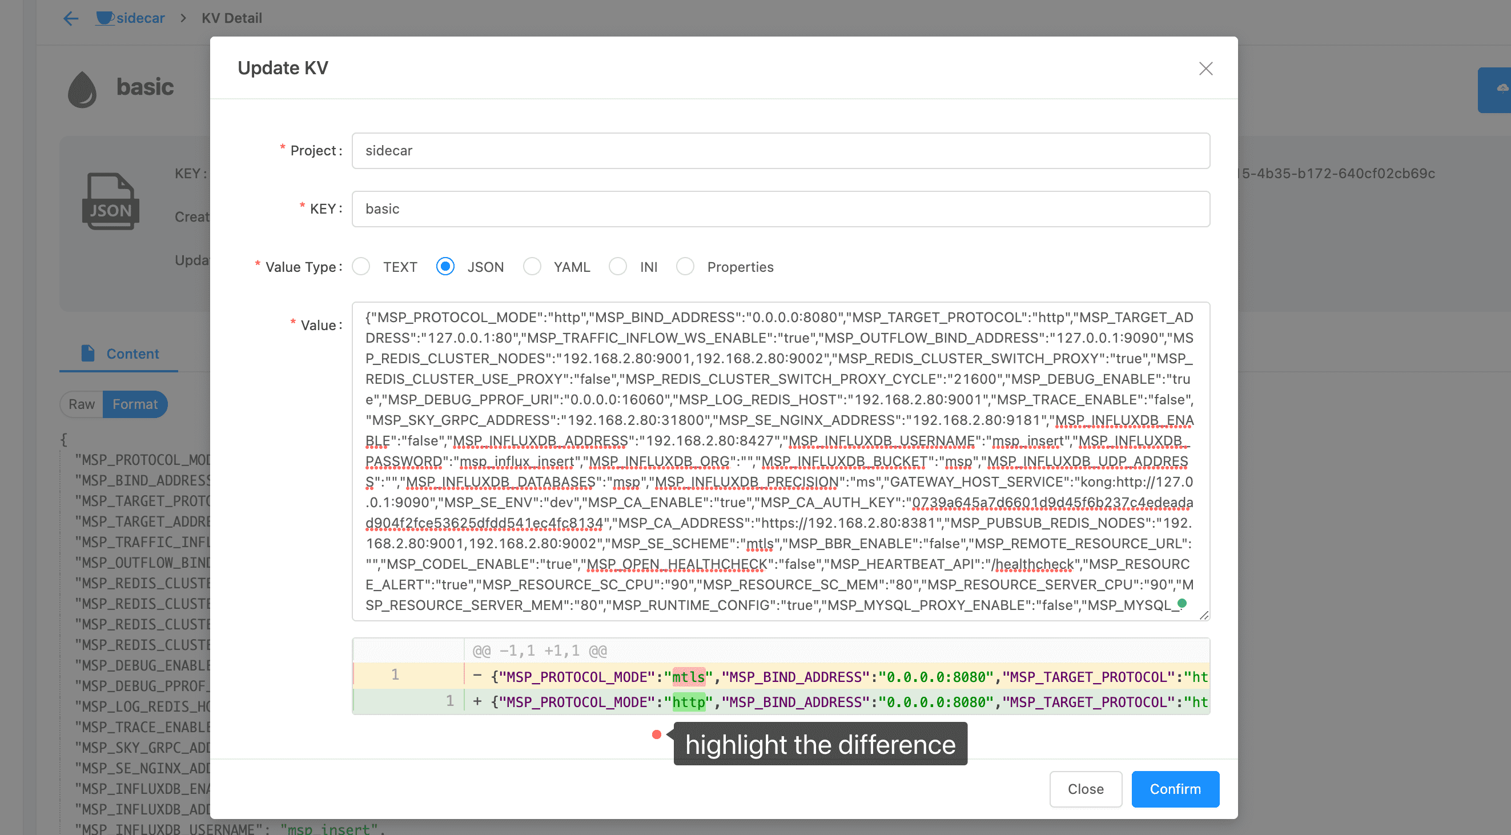
Task: Click the KV Detail breadcrumb text
Action: pos(232,18)
